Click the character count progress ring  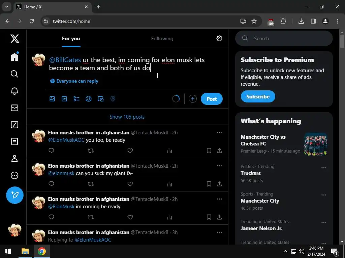pyautogui.click(x=176, y=99)
